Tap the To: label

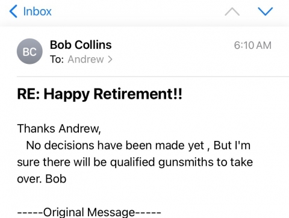[x=57, y=59]
